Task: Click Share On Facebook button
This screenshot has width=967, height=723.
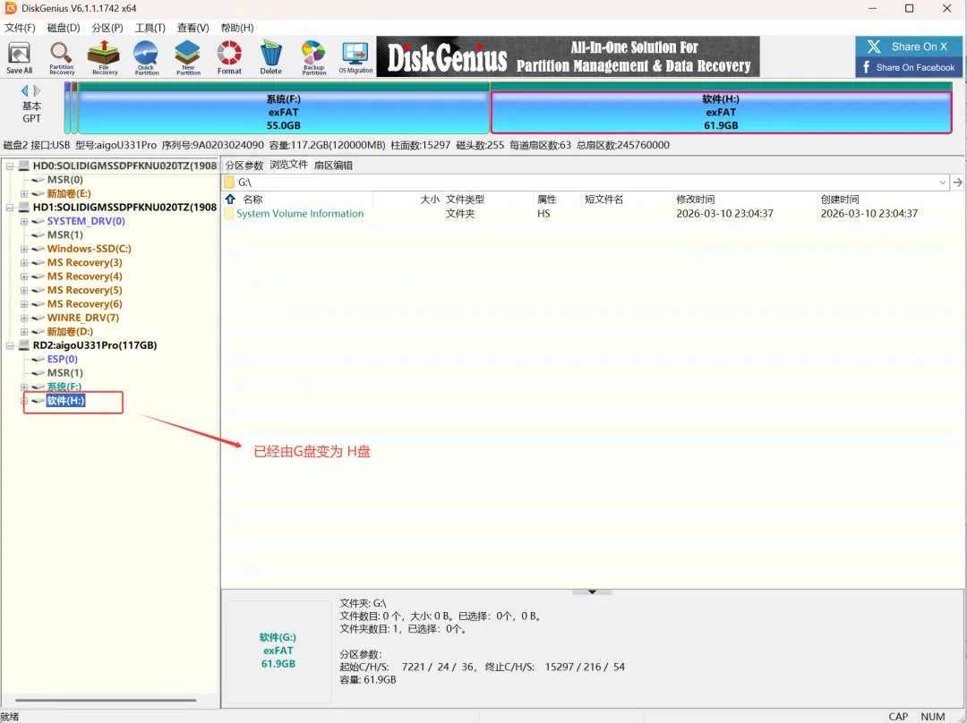Action: [909, 67]
